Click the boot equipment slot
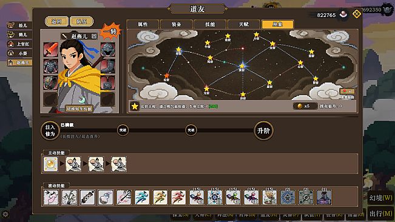 pos(108,66)
